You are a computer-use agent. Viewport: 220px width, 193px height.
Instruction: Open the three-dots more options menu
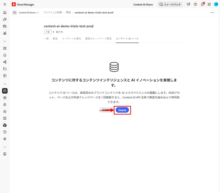(212, 13)
